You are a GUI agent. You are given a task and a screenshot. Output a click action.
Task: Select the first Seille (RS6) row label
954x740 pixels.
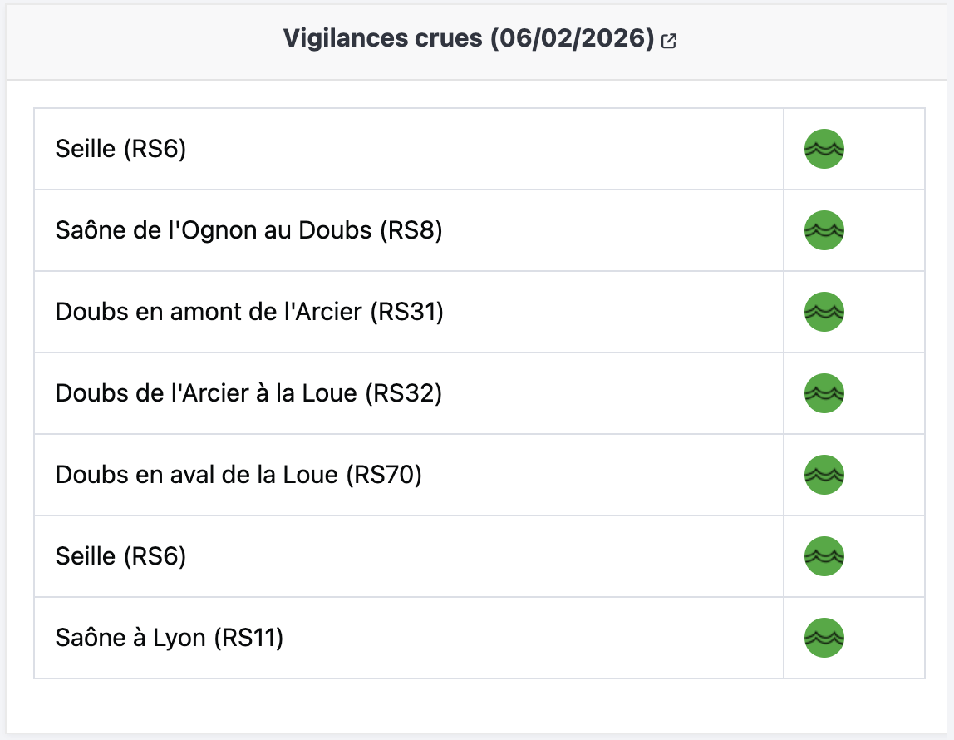[x=120, y=150]
